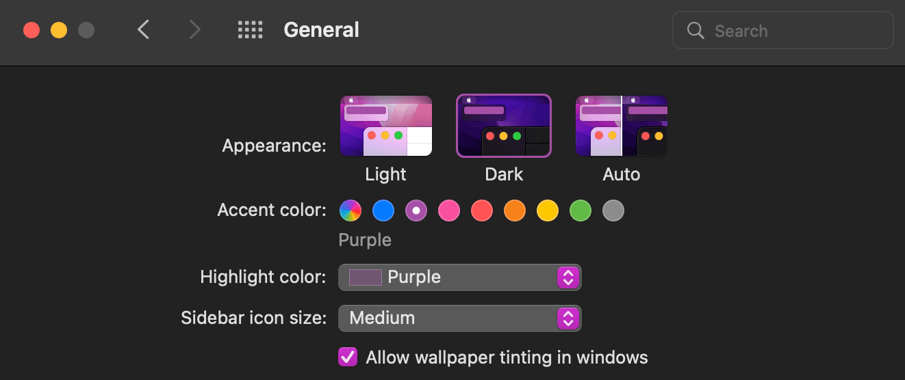
Task: Select the Light appearance thumbnail
Action: coord(386,126)
